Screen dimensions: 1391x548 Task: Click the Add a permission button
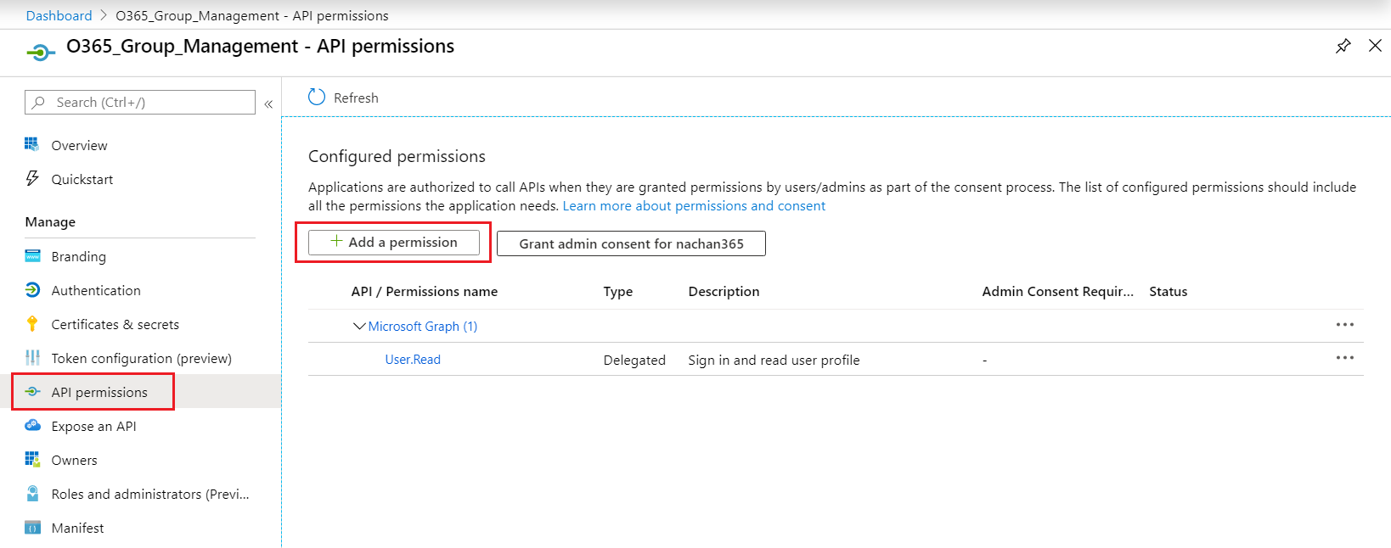pos(394,243)
